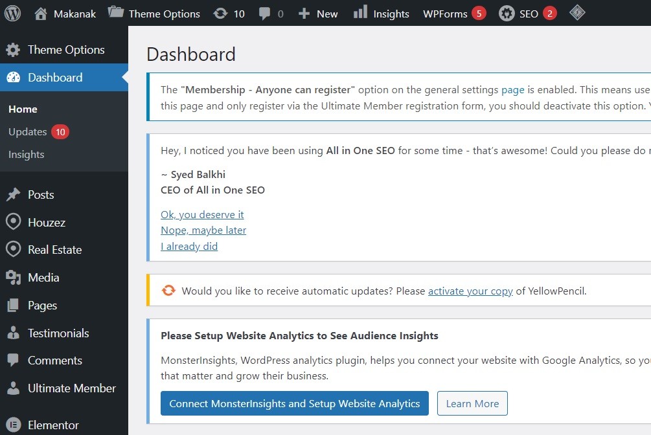
Task: Click the WordPress logo icon in admin bar
Action: point(12,14)
